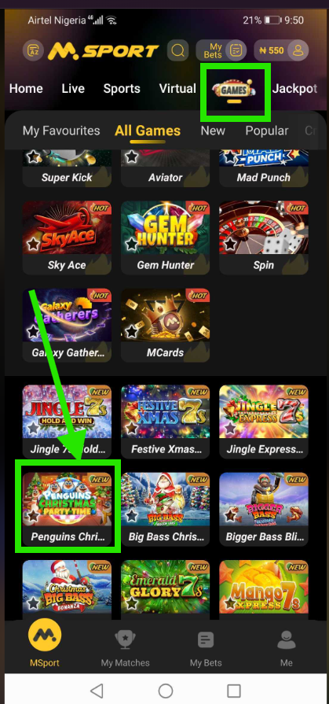Screen dimensions: 329x704
Task: Open the A-Z sports list icon
Action: coord(33,50)
